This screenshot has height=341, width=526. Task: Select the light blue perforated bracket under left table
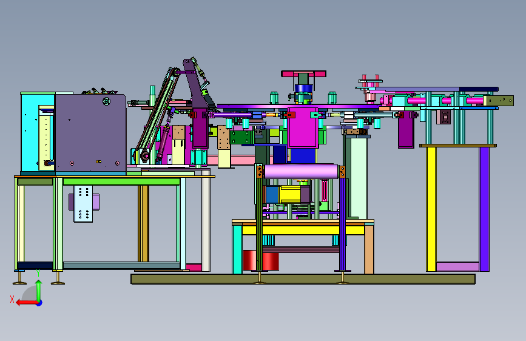tap(83, 204)
